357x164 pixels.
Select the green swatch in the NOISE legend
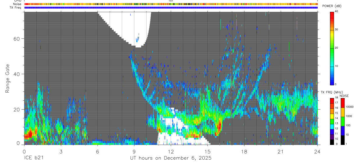[x=342, y=121]
